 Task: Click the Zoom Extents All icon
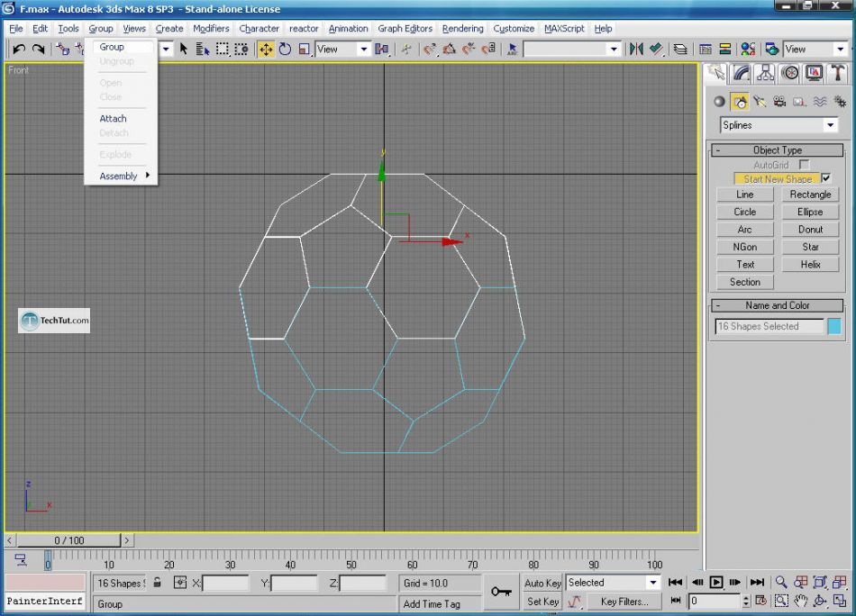click(x=840, y=583)
